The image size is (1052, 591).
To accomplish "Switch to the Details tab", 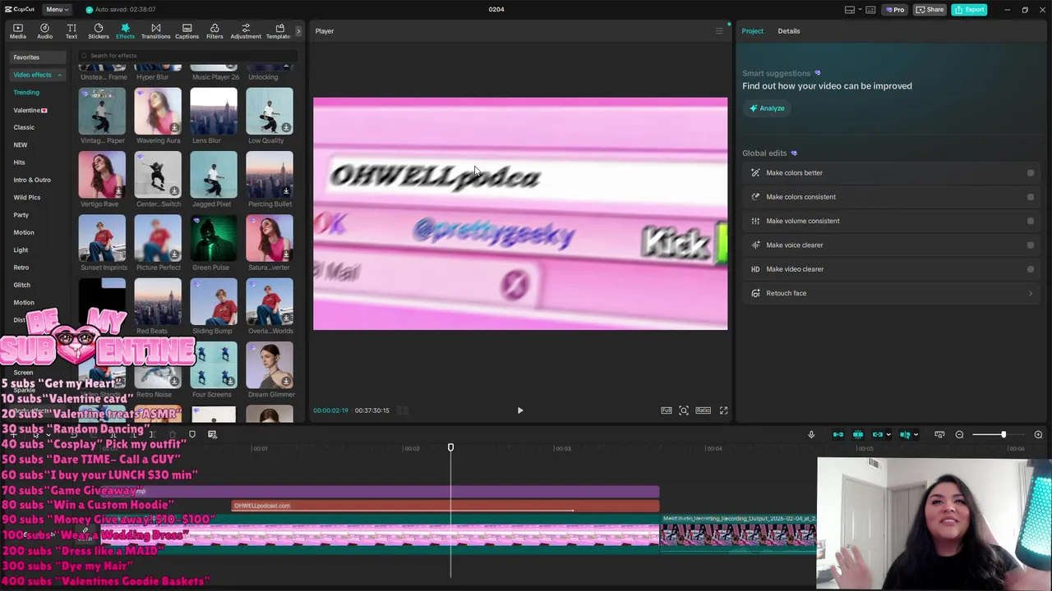I will point(788,31).
